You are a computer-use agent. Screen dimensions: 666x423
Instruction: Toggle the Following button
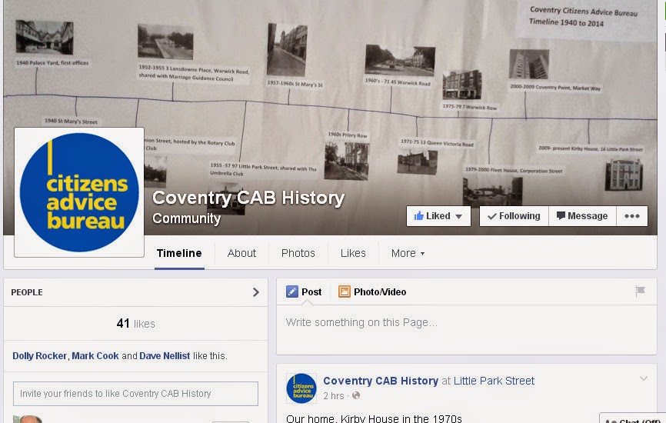514,216
